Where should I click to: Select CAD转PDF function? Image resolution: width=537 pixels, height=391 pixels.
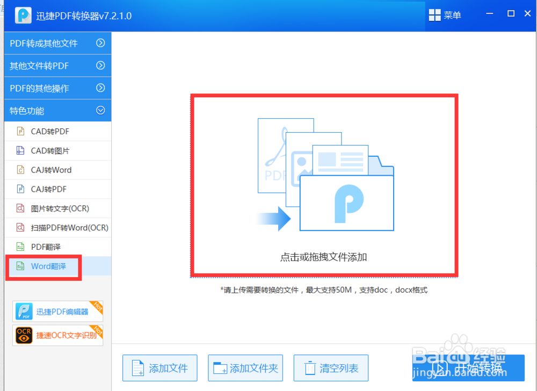pyautogui.click(x=57, y=132)
